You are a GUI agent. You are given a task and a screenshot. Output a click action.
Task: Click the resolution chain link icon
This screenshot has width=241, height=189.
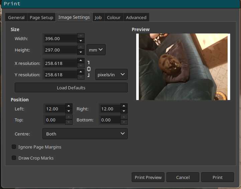[x=89, y=69]
